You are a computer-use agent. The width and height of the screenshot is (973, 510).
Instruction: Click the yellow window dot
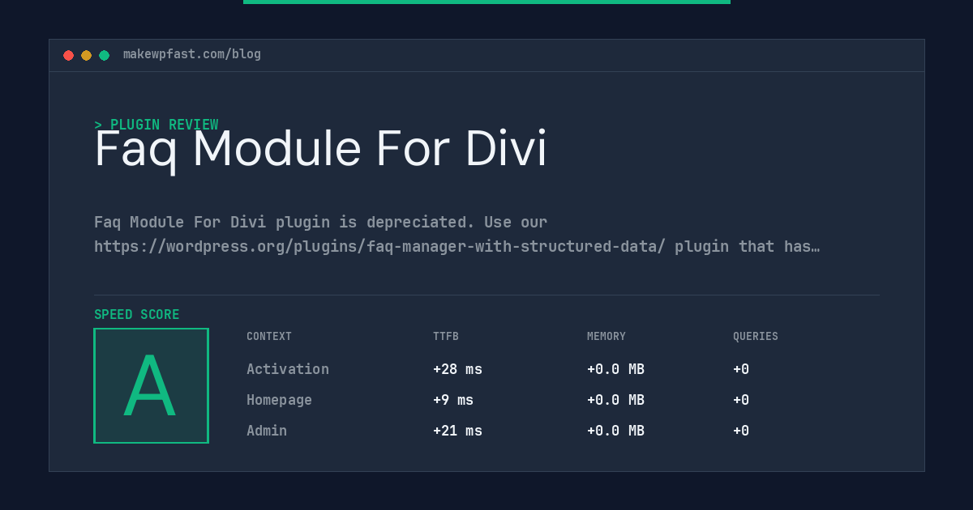86,55
